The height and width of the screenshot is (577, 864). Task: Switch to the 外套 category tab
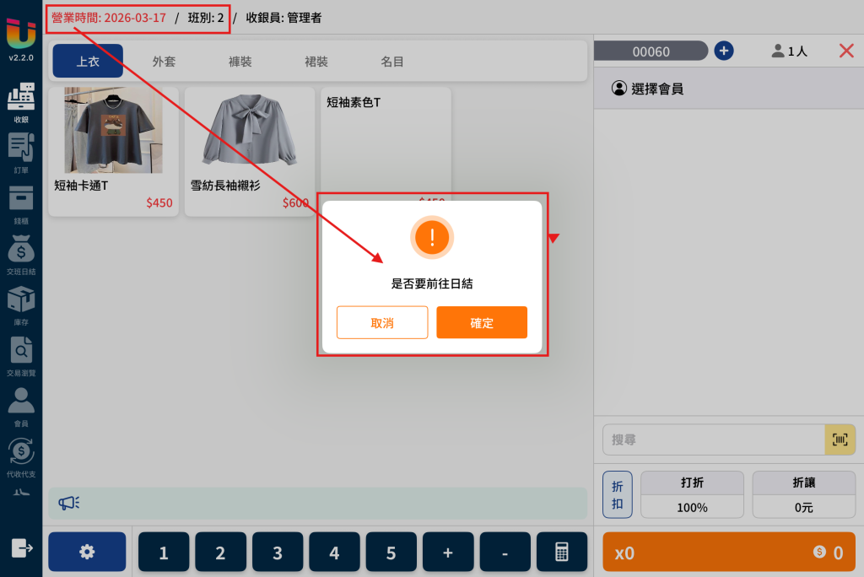click(164, 62)
